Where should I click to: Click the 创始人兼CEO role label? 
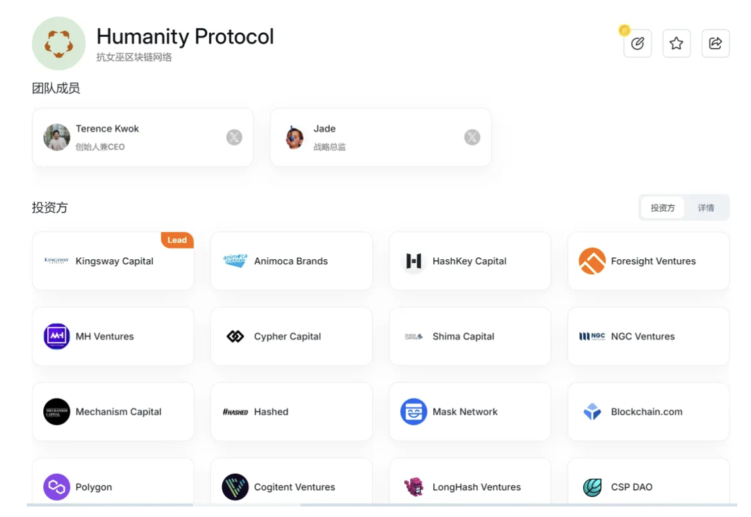pyautogui.click(x=100, y=147)
